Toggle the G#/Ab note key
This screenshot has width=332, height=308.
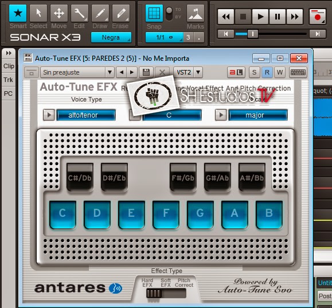(x=217, y=177)
